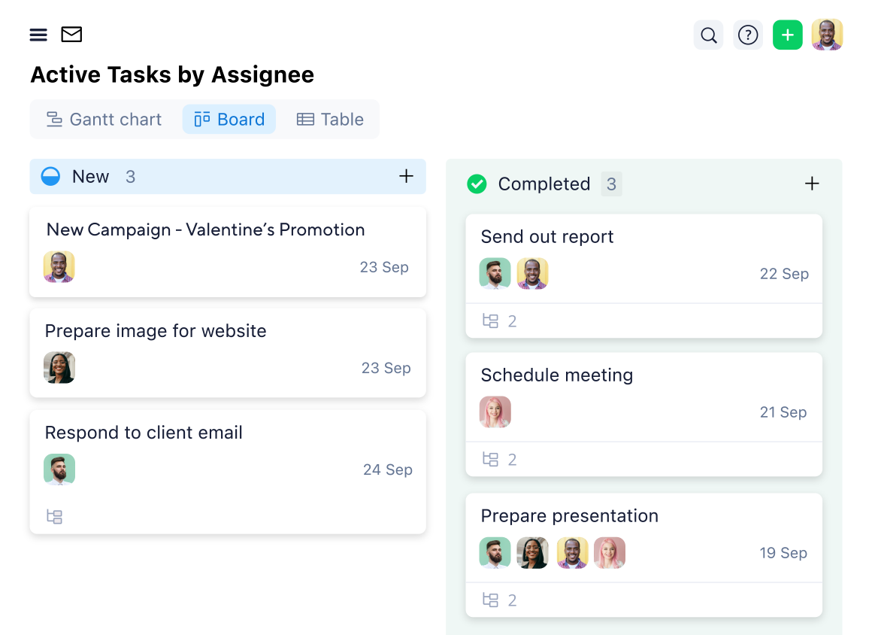Viewport: 872px width, 635px height.
Task: Click the 24 Sep due date
Action: point(388,469)
